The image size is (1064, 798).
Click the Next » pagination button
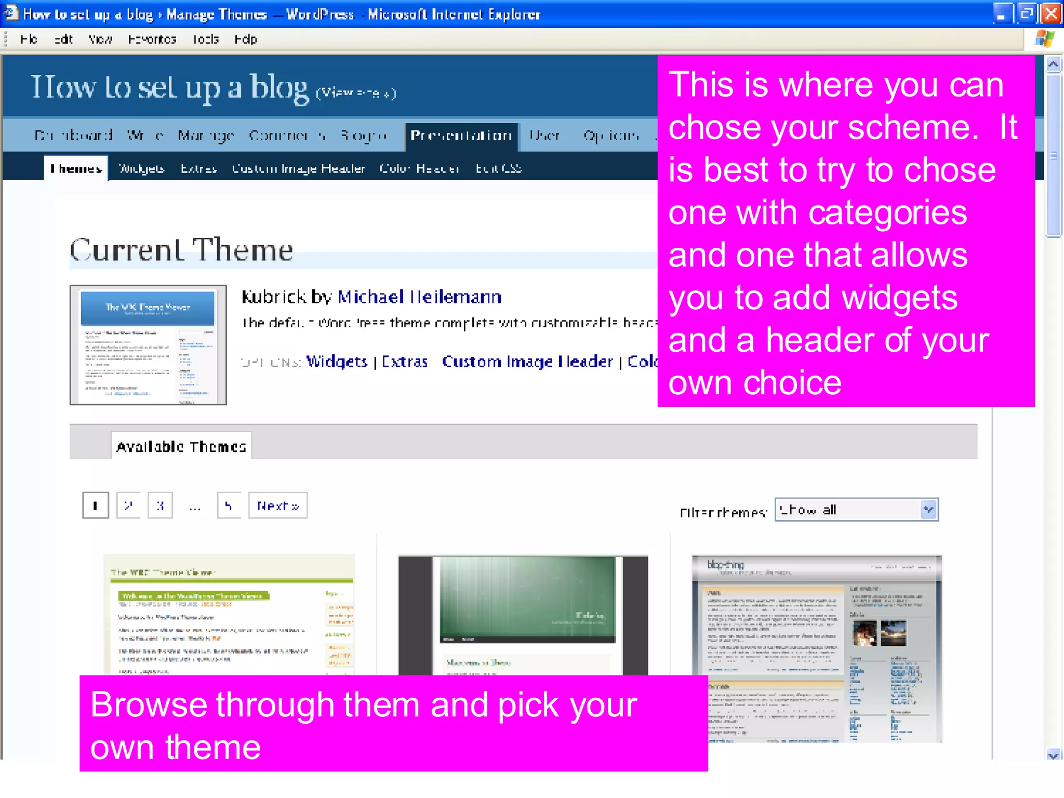click(x=278, y=506)
